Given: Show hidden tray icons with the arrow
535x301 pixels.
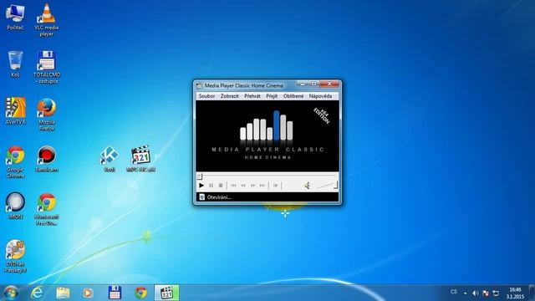Looking at the screenshot, I should (465, 293).
